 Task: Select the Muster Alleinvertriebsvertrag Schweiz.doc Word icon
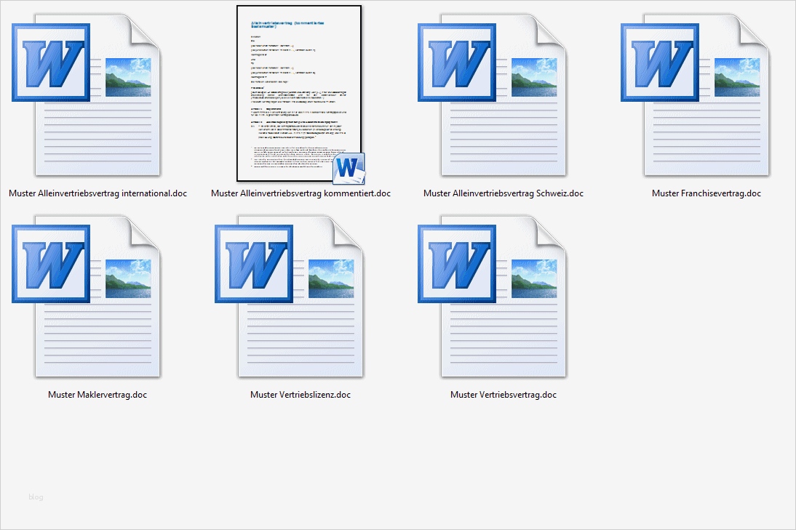tap(493, 95)
